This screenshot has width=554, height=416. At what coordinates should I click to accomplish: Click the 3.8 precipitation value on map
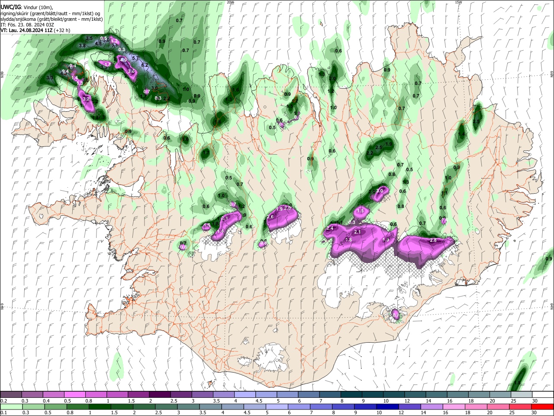(82, 45)
